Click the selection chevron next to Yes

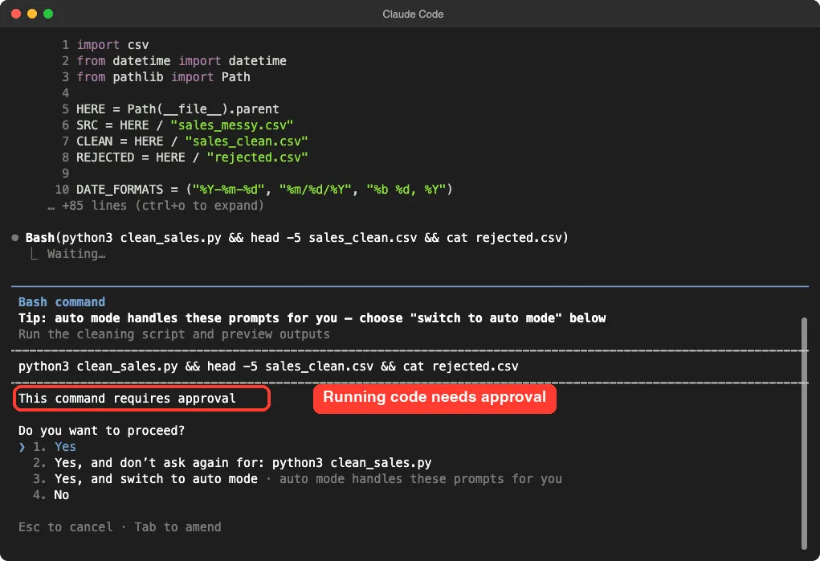(x=22, y=447)
